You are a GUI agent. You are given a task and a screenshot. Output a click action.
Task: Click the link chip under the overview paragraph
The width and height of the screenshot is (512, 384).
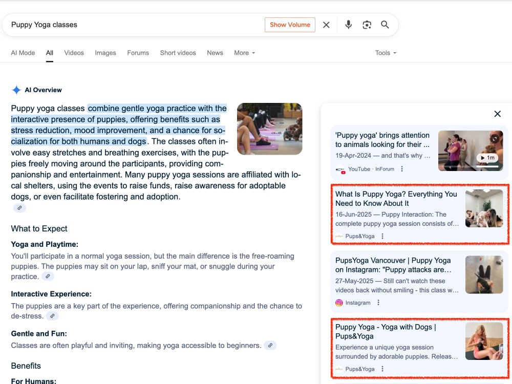(19, 208)
